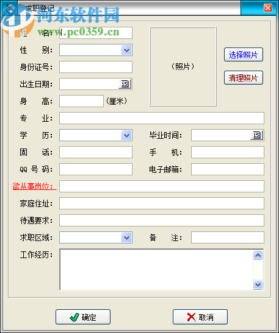Focus the 身份证号 input field
Screen dimensions: 279x333
tap(96, 67)
